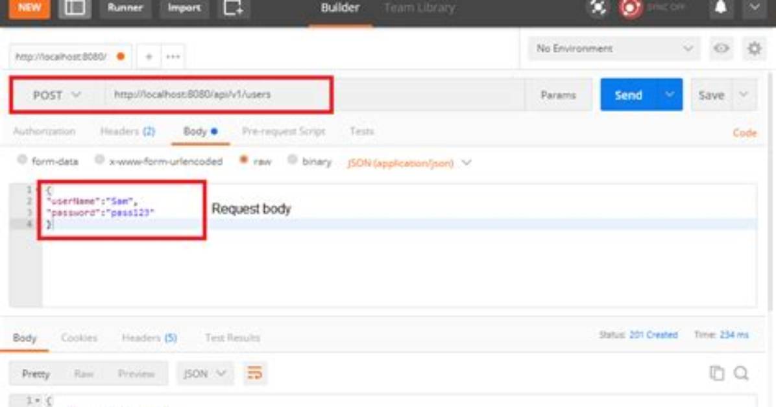Click the orange NEW button
Image resolution: width=776 pixels, height=407 pixels.
[x=29, y=8]
